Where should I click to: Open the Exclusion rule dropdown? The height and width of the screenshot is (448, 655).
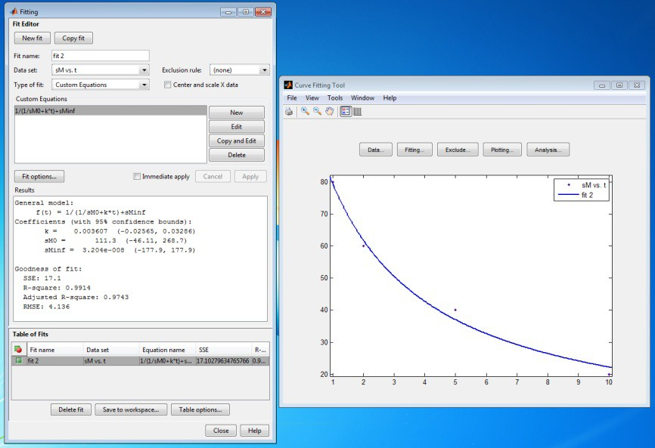coord(265,70)
